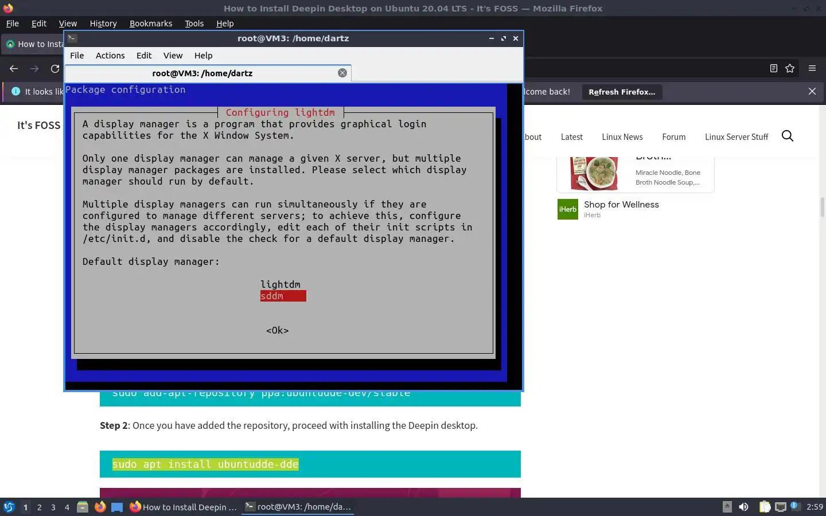
Task: Open the Linux News nav link
Action: pos(622,137)
